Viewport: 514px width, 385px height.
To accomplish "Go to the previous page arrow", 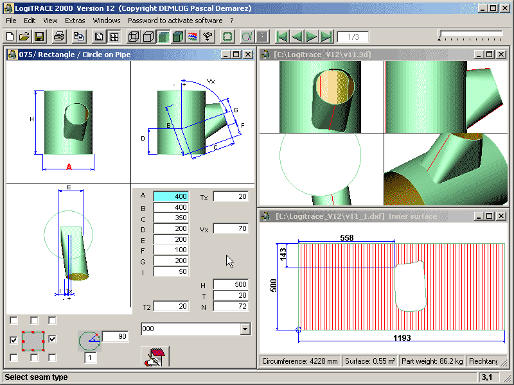I will [297, 37].
